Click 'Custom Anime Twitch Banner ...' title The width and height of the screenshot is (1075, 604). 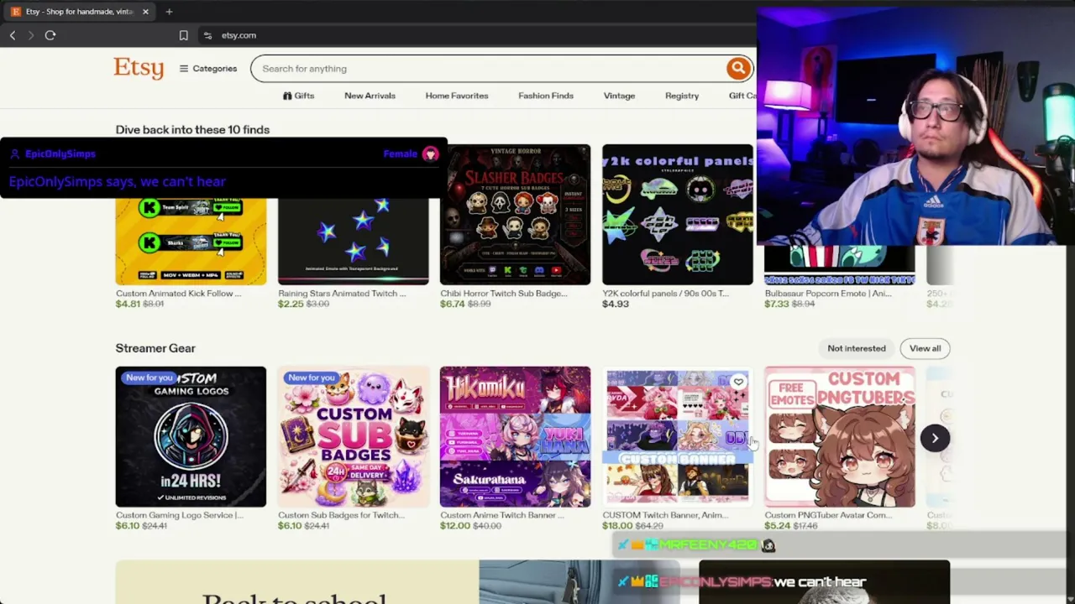tap(502, 515)
